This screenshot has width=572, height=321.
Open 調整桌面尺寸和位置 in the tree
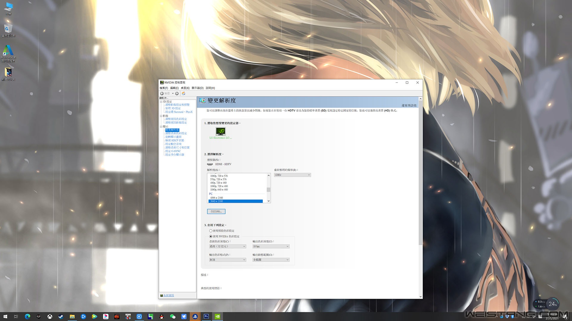click(x=177, y=148)
